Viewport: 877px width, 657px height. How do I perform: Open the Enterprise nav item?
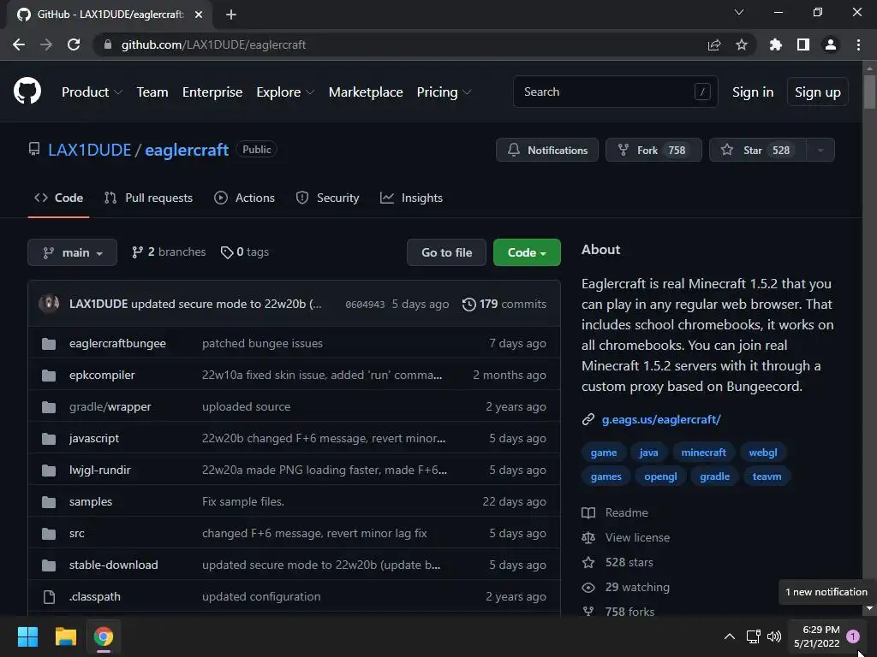pyautogui.click(x=212, y=92)
